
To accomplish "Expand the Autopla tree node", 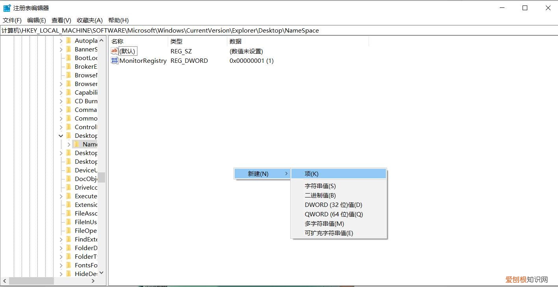I will click(61, 41).
